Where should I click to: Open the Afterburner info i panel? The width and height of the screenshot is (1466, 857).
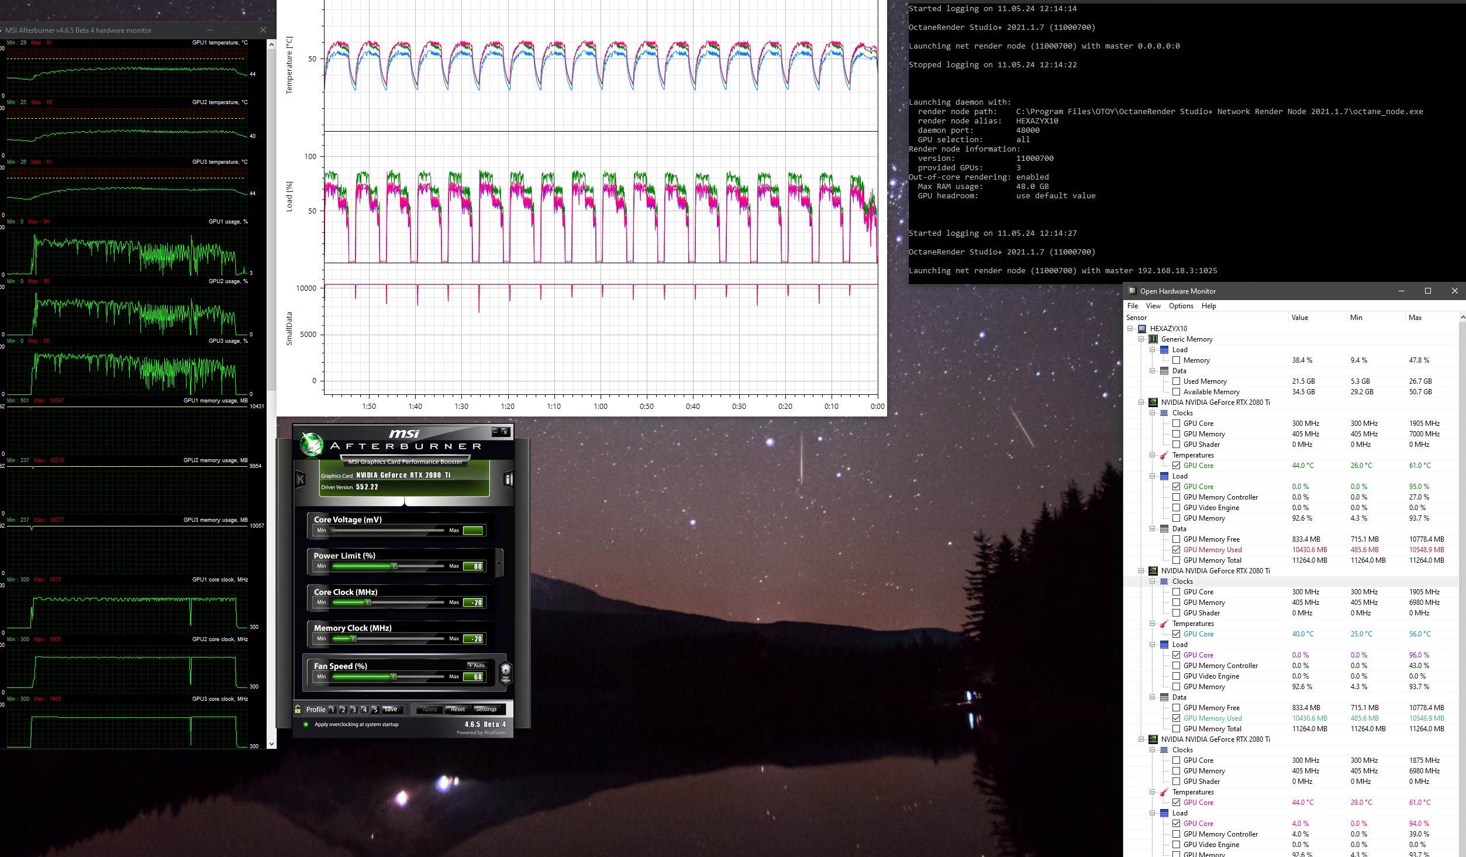(508, 480)
